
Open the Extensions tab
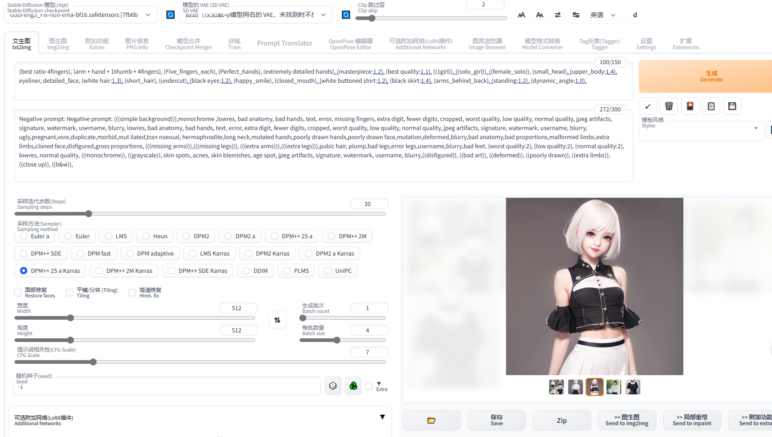pos(686,44)
